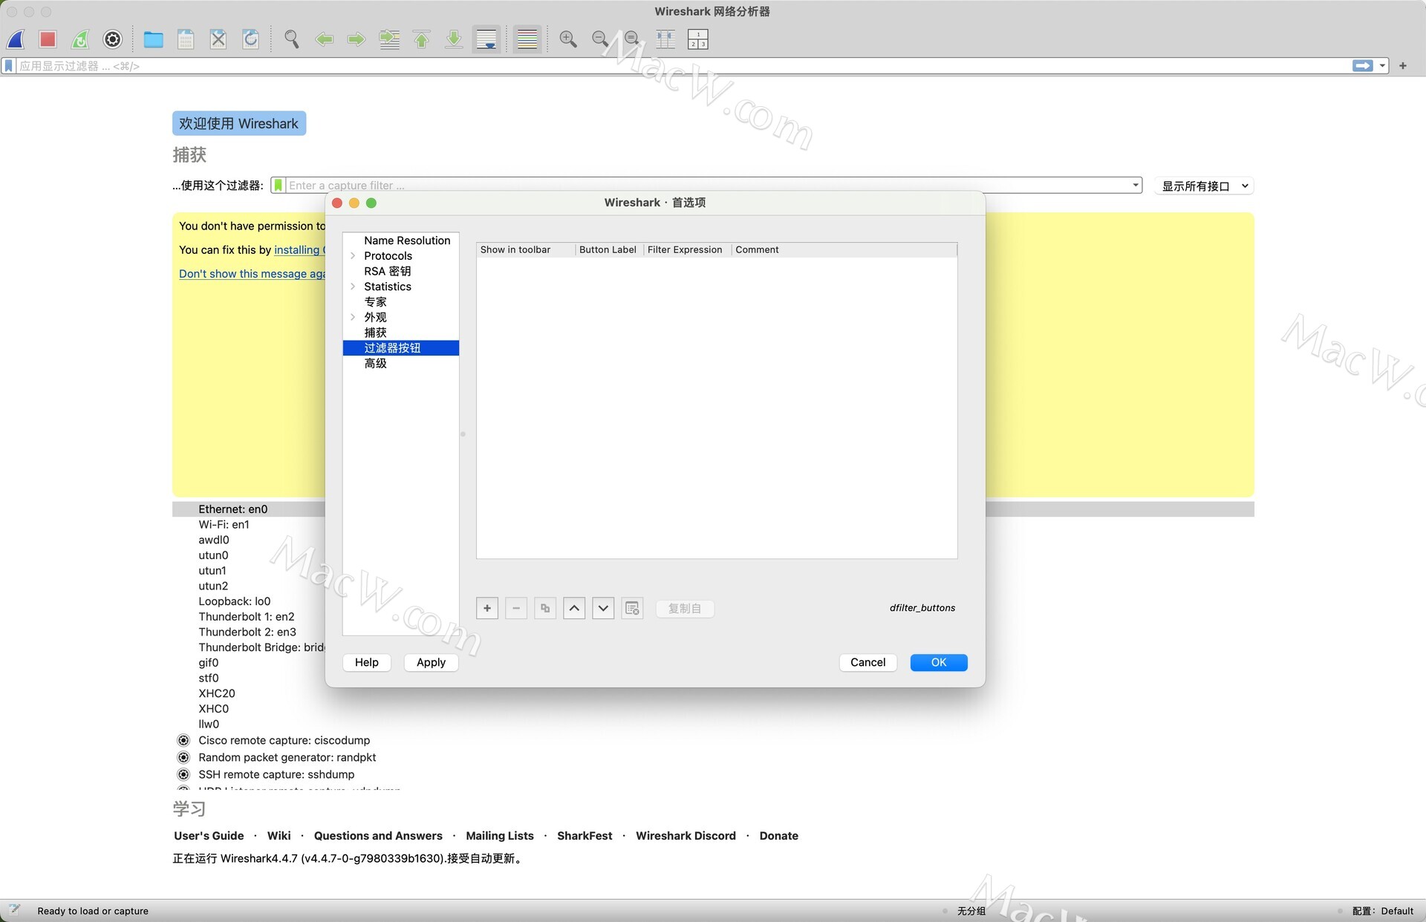Open the 显示所有接口 dropdown
The image size is (1426, 922).
pos(1204,186)
